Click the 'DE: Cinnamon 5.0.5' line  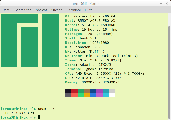point(84,47)
